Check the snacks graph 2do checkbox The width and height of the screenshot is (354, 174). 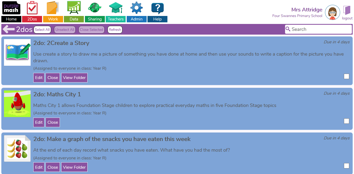coord(346,166)
